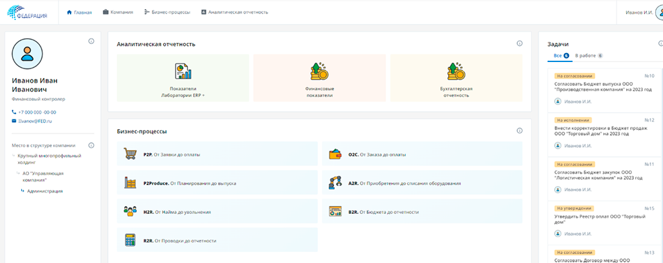Click info icon of Аналитическая отчетность panel
The height and width of the screenshot is (263, 663).
click(x=520, y=43)
